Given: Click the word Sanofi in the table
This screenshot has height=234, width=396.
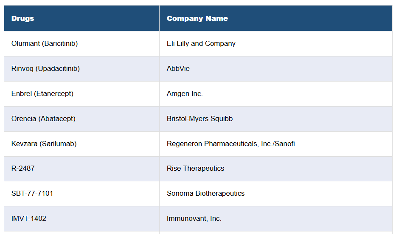Looking at the screenshot, I should [285, 144].
